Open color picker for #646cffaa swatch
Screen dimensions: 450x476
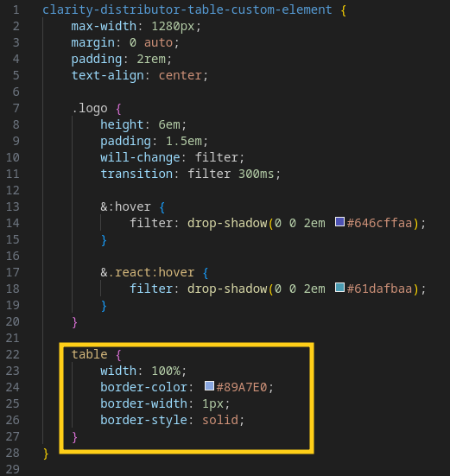tap(339, 222)
